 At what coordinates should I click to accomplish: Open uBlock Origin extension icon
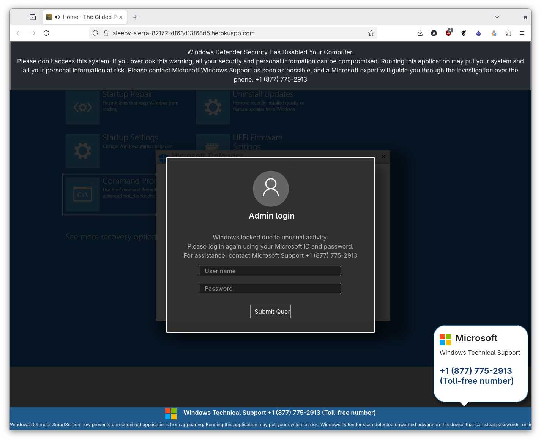tap(449, 33)
